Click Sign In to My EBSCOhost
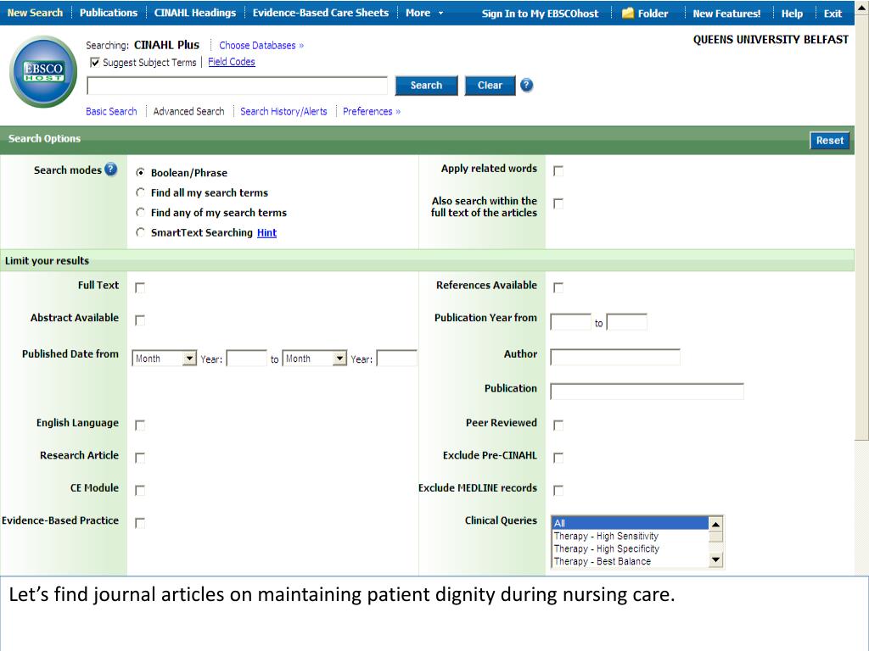The width and height of the screenshot is (869, 651). pos(540,14)
